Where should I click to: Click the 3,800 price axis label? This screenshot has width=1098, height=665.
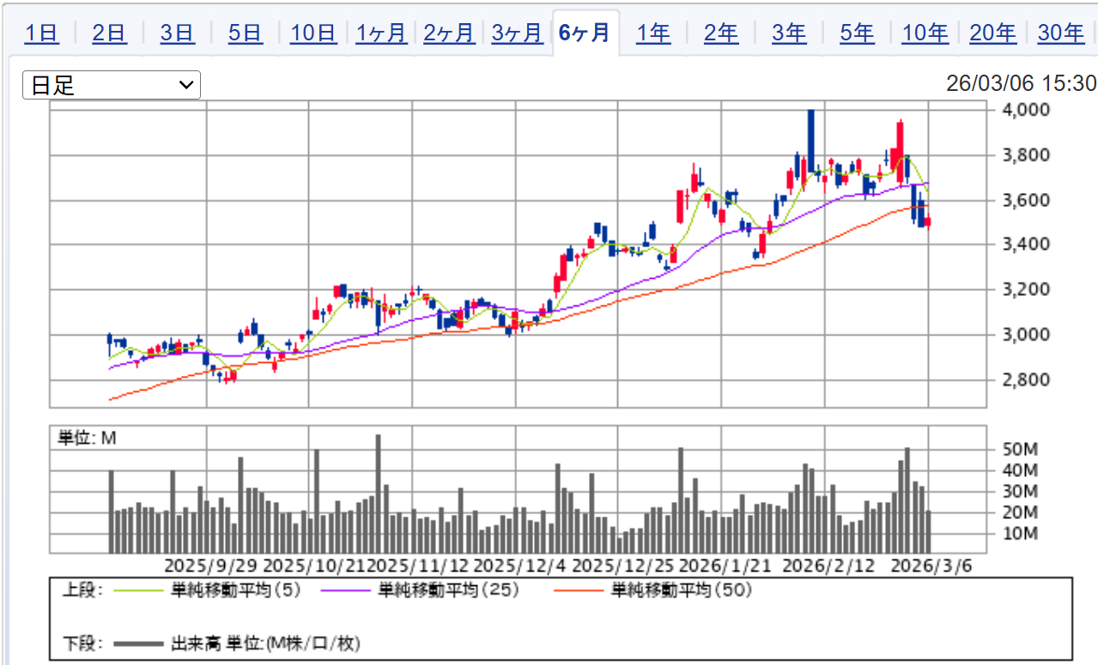pos(1027,155)
